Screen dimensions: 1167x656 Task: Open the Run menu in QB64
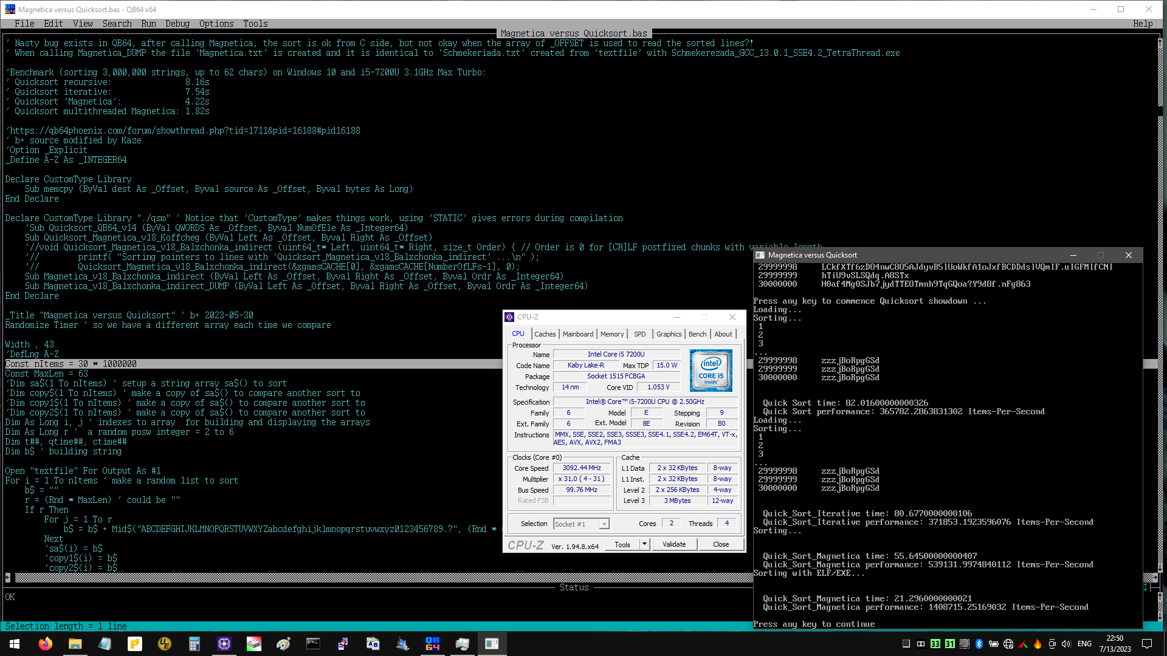click(x=148, y=24)
